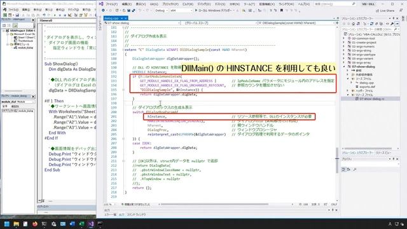Open ツール(T) menu in Visual Studio
Viewport: 407px width, 229px height.
tap(249, 4)
